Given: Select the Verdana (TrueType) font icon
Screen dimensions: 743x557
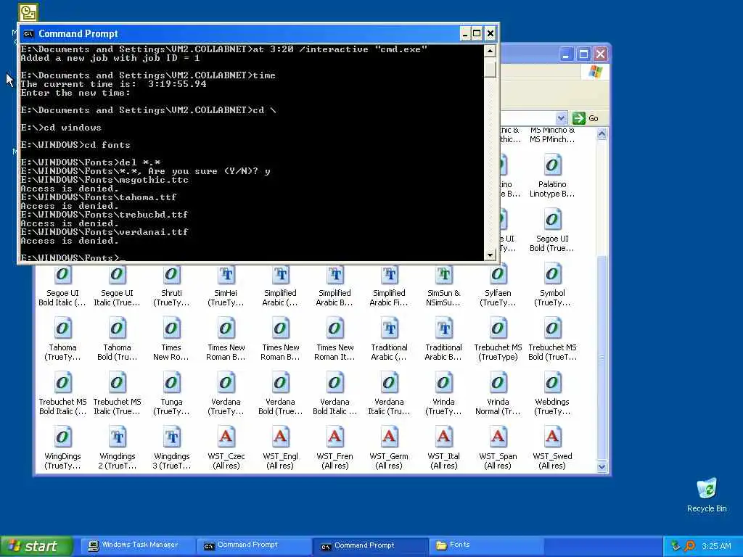Looking at the screenshot, I should (x=226, y=383).
